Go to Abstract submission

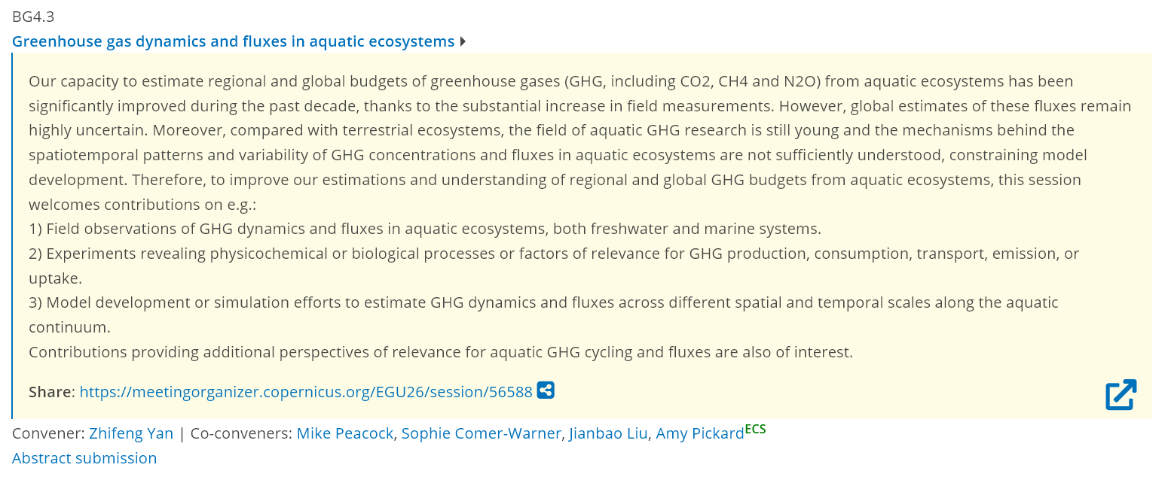pyautogui.click(x=84, y=458)
